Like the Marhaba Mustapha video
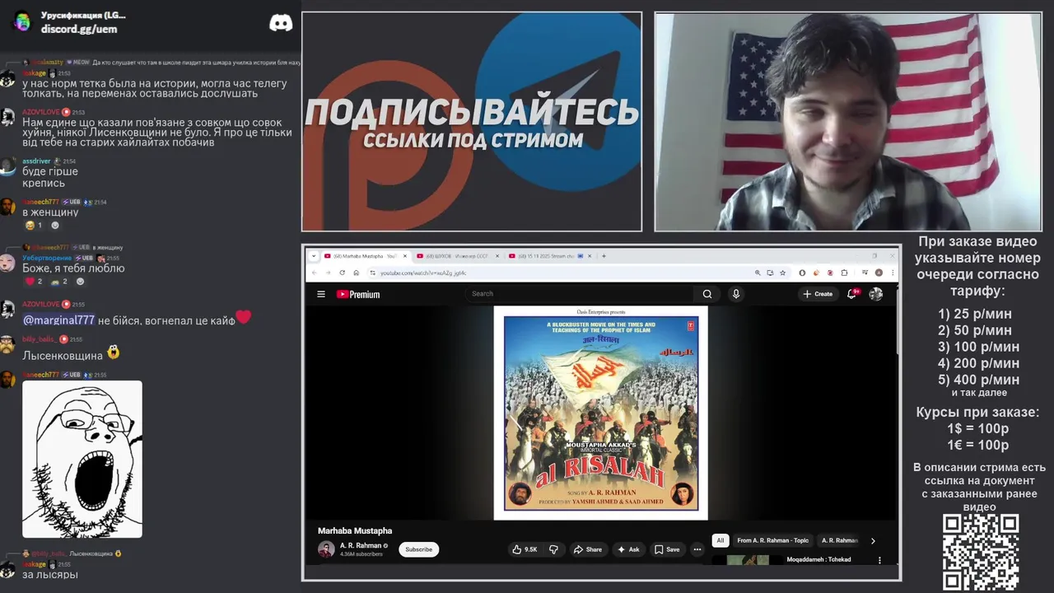 click(x=525, y=549)
